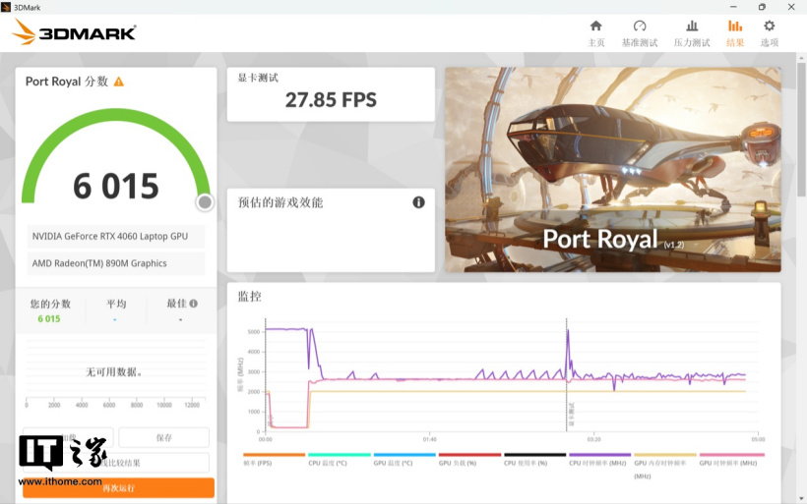Click info icon in 预估的游戏效能 panel
The width and height of the screenshot is (807, 504).
pyautogui.click(x=418, y=202)
